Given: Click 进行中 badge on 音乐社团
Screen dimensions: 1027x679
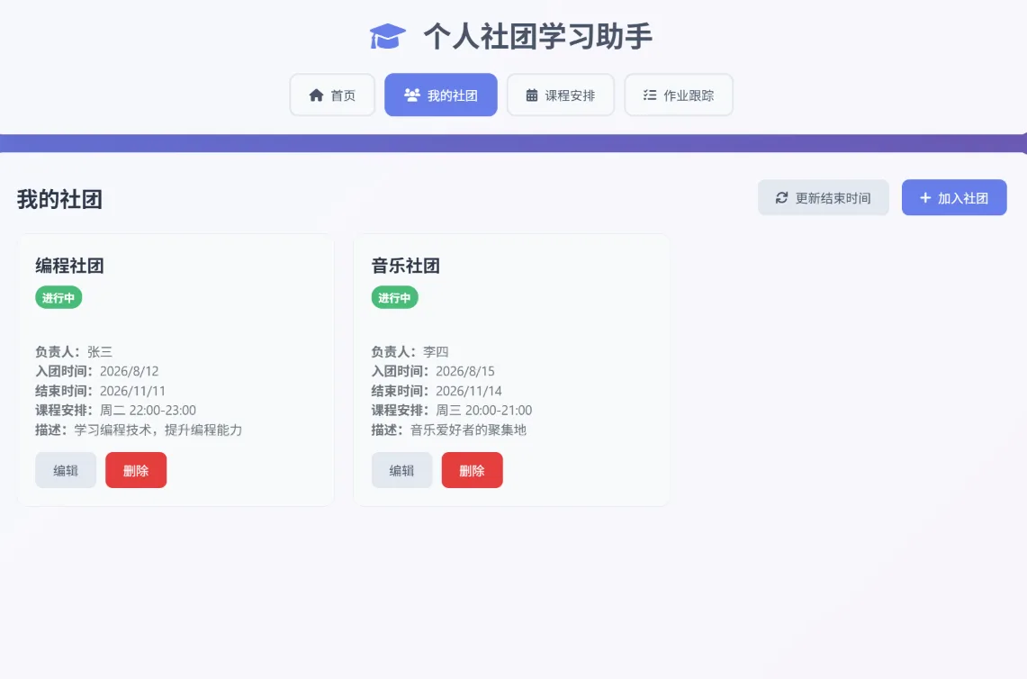Looking at the screenshot, I should (x=394, y=297).
